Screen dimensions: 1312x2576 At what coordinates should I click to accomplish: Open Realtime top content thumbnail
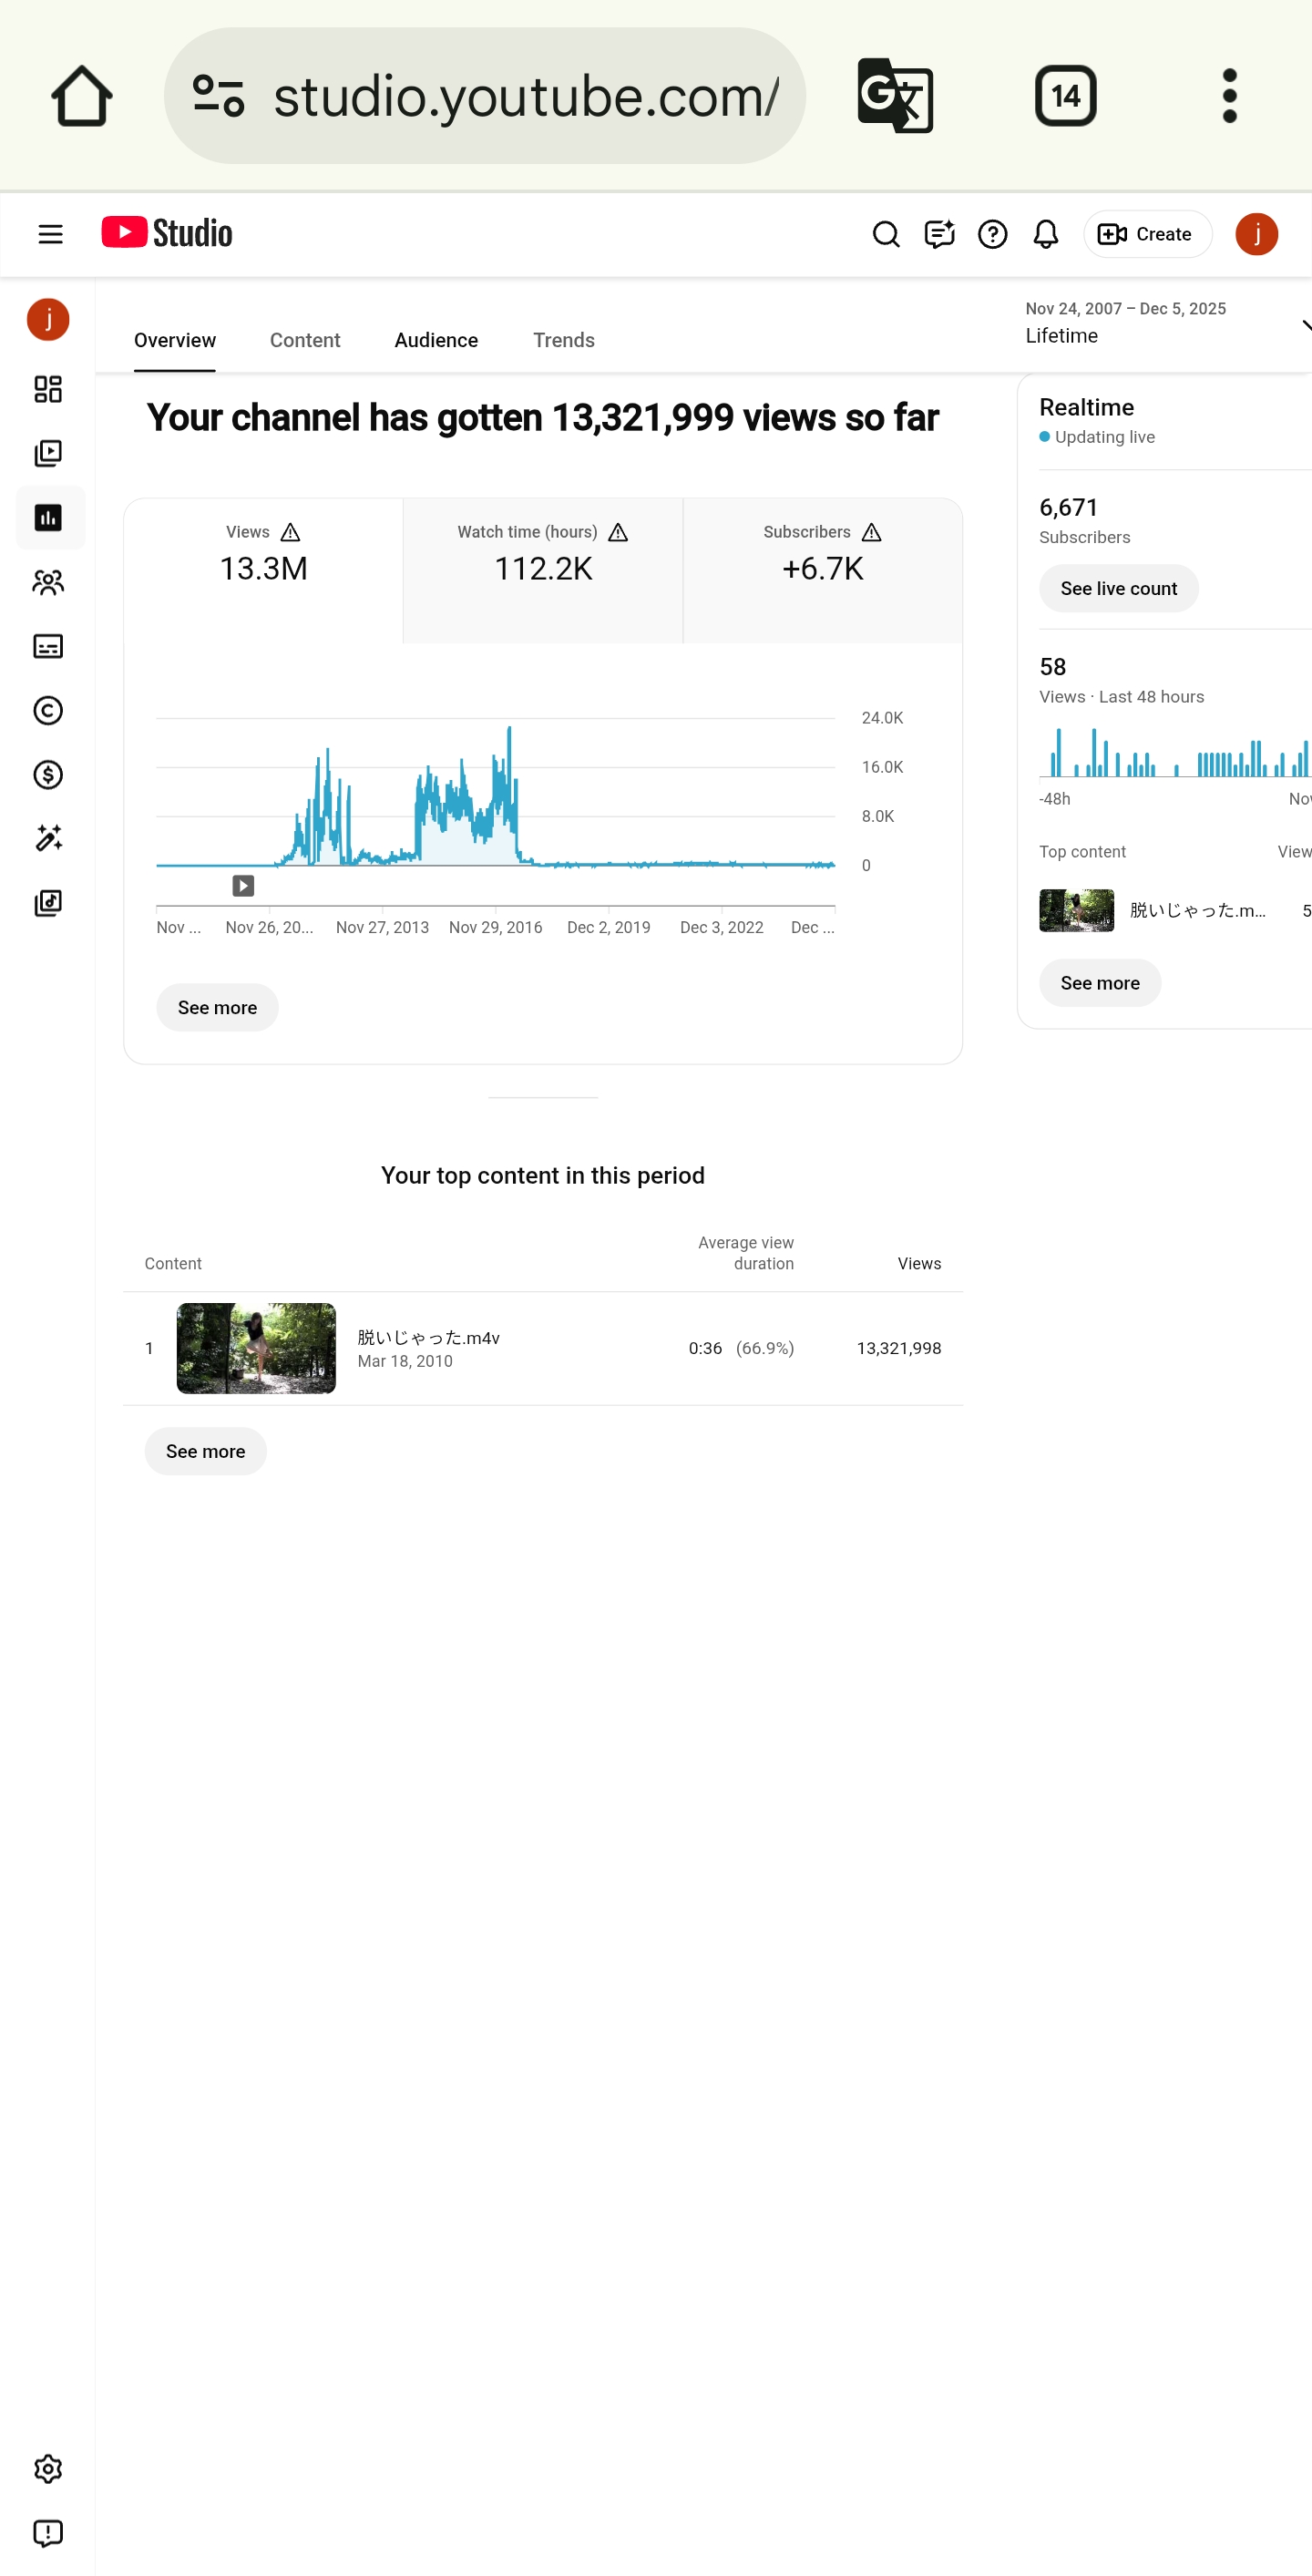click(1076, 910)
